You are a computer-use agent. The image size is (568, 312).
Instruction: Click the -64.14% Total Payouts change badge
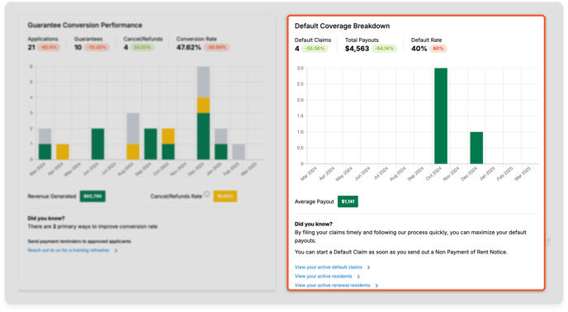tap(385, 49)
